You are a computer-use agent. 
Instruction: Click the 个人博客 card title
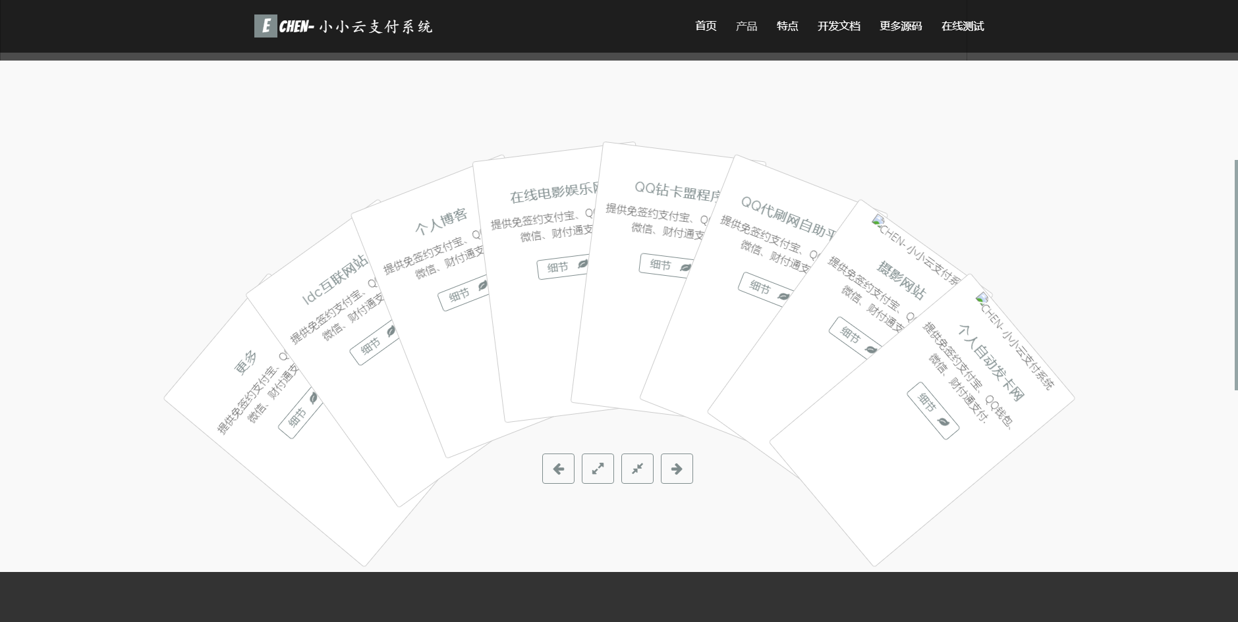point(441,221)
